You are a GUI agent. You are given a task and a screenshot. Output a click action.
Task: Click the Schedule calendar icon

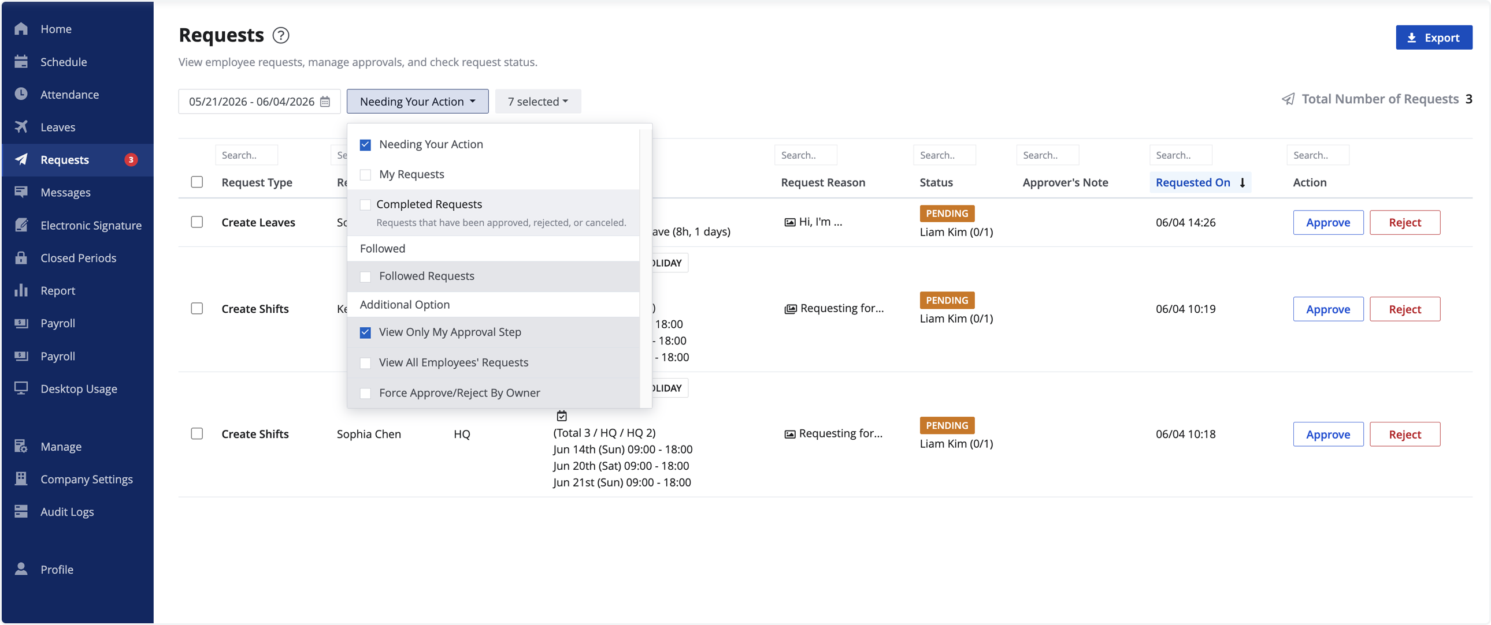[x=21, y=61]
